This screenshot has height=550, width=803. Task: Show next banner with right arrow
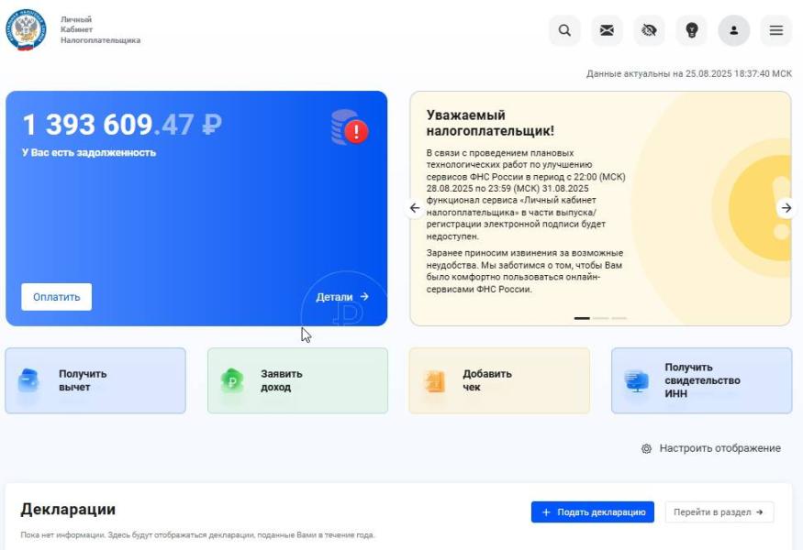click(x=786, y=208)
